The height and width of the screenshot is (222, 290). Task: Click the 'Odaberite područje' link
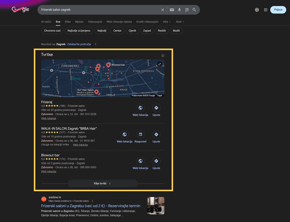click(x=79, y=44)
